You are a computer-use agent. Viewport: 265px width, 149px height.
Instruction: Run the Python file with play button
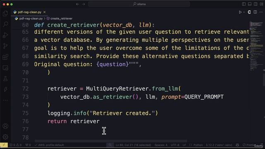pyautogui.click(x=240, y=12)
